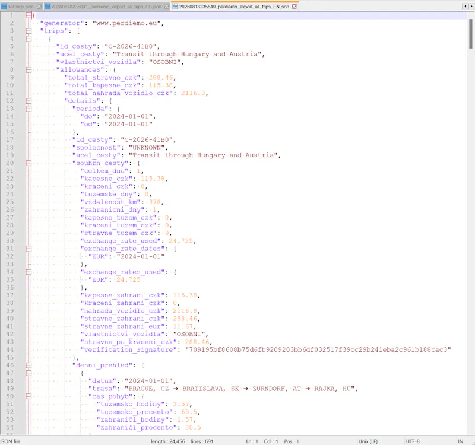Collapse the fold marker on line 47

(28, 373)
